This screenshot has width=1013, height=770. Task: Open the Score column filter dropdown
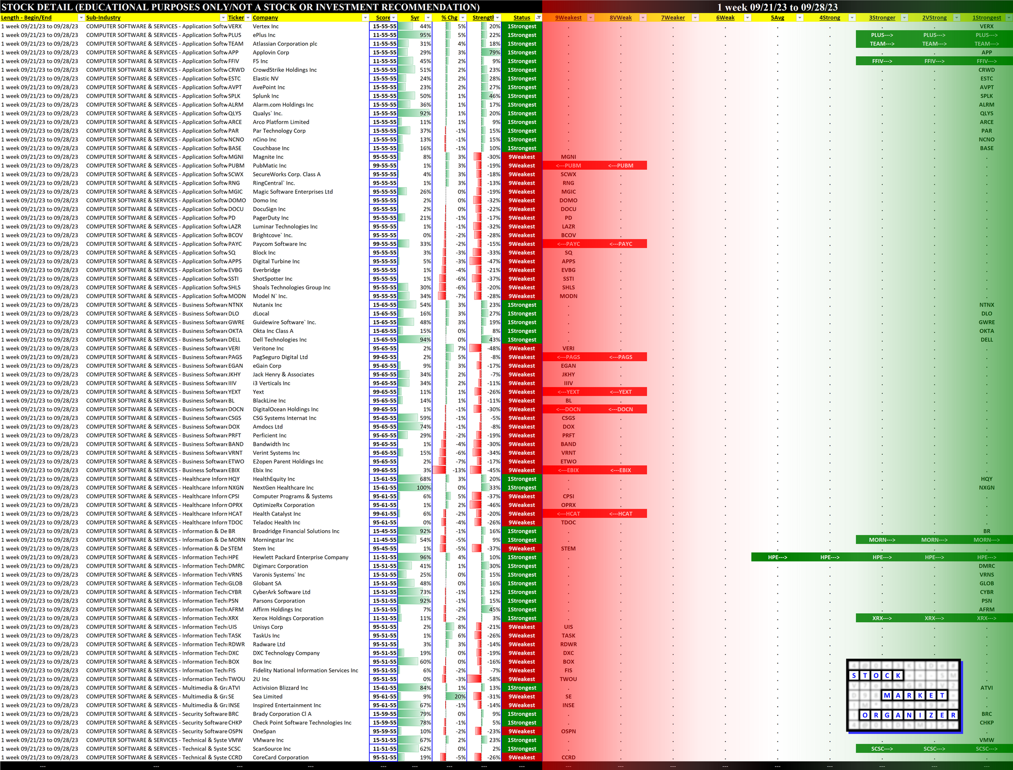click(394, 18)
